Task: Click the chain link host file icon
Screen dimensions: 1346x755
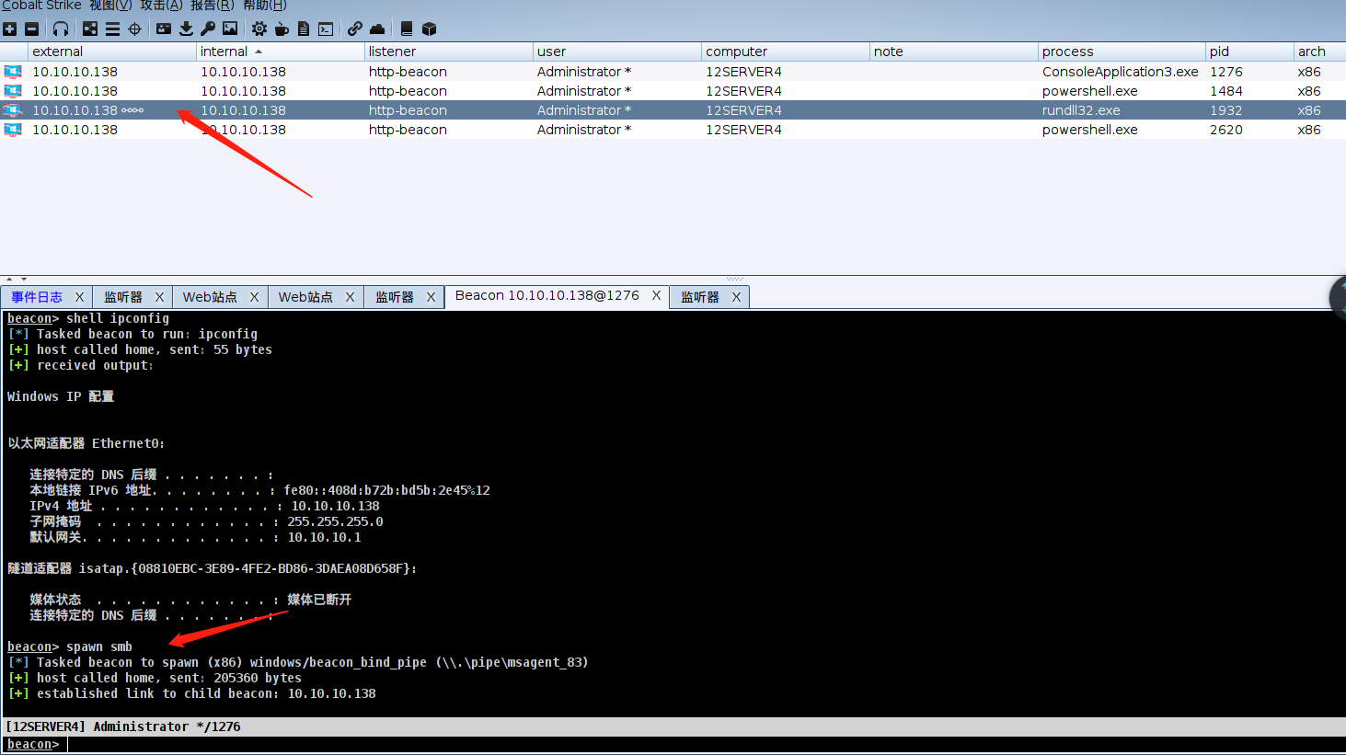Action: 355,29
